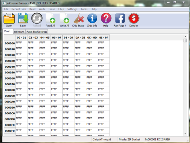Click FFFF cell in row 0000F0, column 04 - 05
Image resolution: width=190 pixels, height=143 pixels.
[45, 131]
